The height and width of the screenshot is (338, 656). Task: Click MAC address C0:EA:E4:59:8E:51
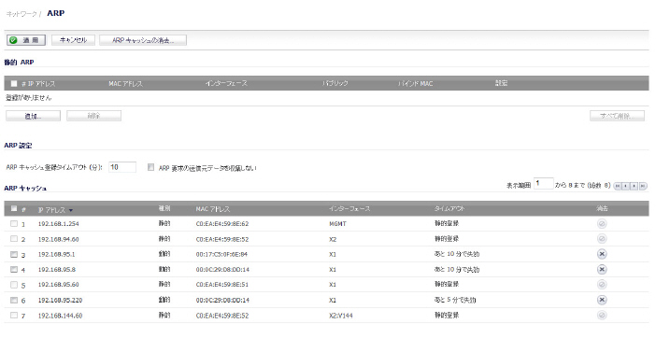point(222,285)
